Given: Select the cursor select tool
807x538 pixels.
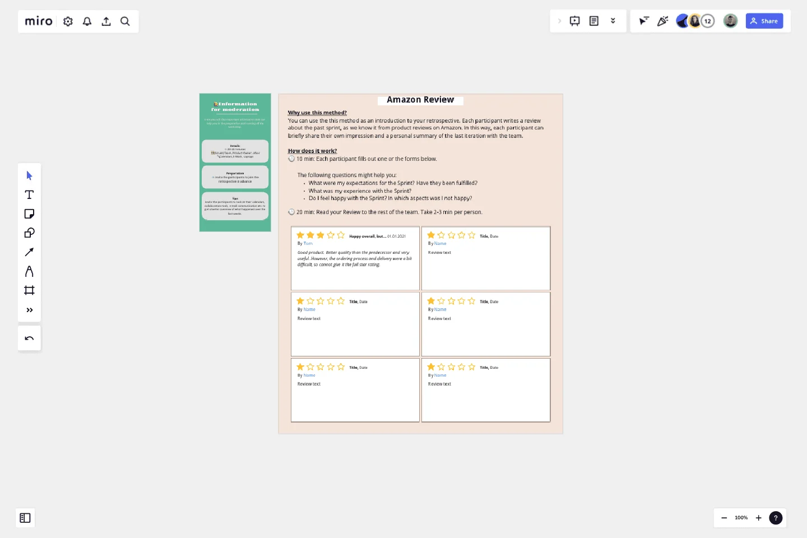Looking at the screenshot, I should pos(29,175).
